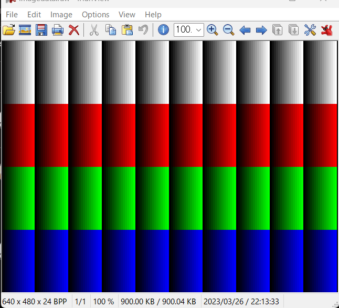Image resolution: width=339 pixels, height=308 pixels.
Task: Open the Help menu
Action: pyautogui.click(x=153, y=15)
